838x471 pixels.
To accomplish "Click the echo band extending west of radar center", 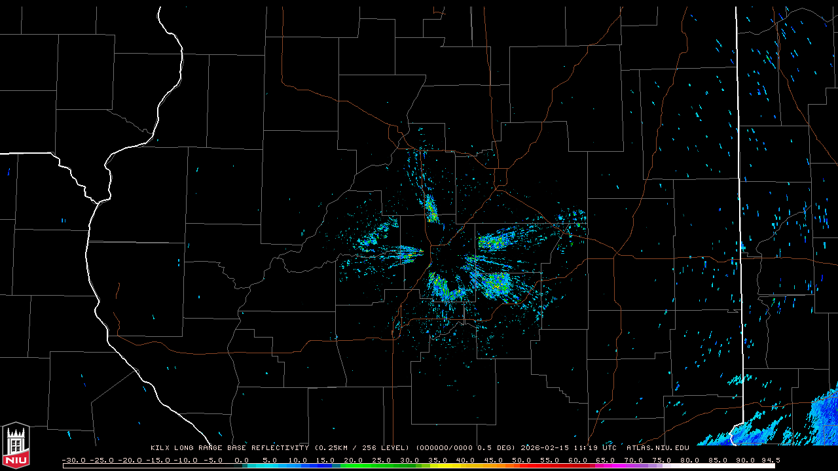I will click(x=399, y=252).
